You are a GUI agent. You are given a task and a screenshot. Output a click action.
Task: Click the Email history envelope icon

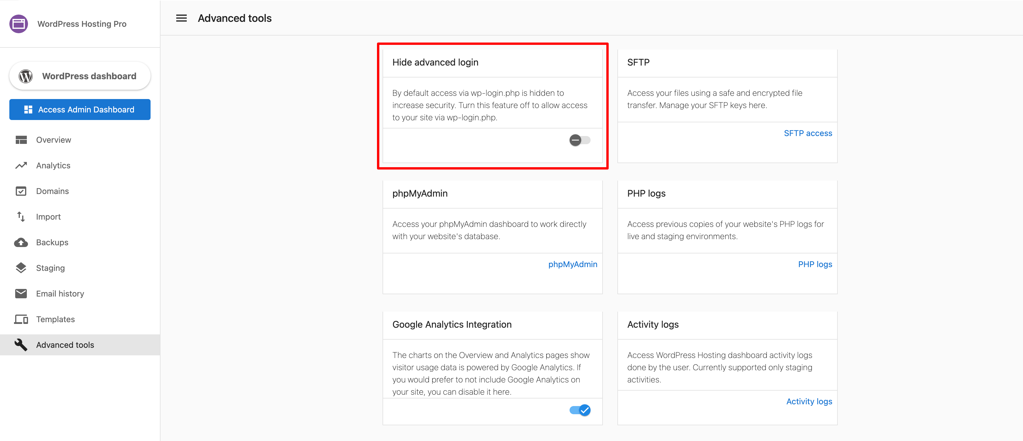(21, 294)
